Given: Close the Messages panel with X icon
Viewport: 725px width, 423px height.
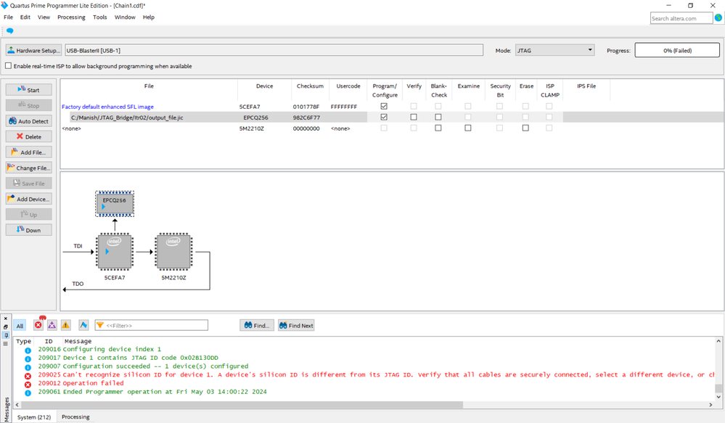Looking at the screenshot, I should coord(6,319).
